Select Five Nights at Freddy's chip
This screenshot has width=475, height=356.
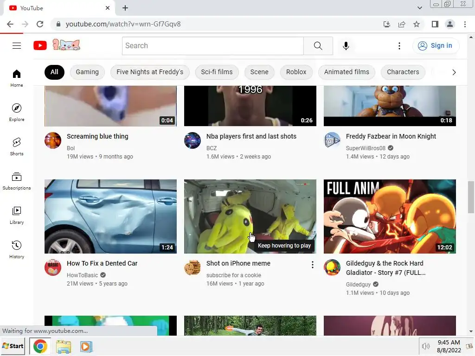click(150, 72)
